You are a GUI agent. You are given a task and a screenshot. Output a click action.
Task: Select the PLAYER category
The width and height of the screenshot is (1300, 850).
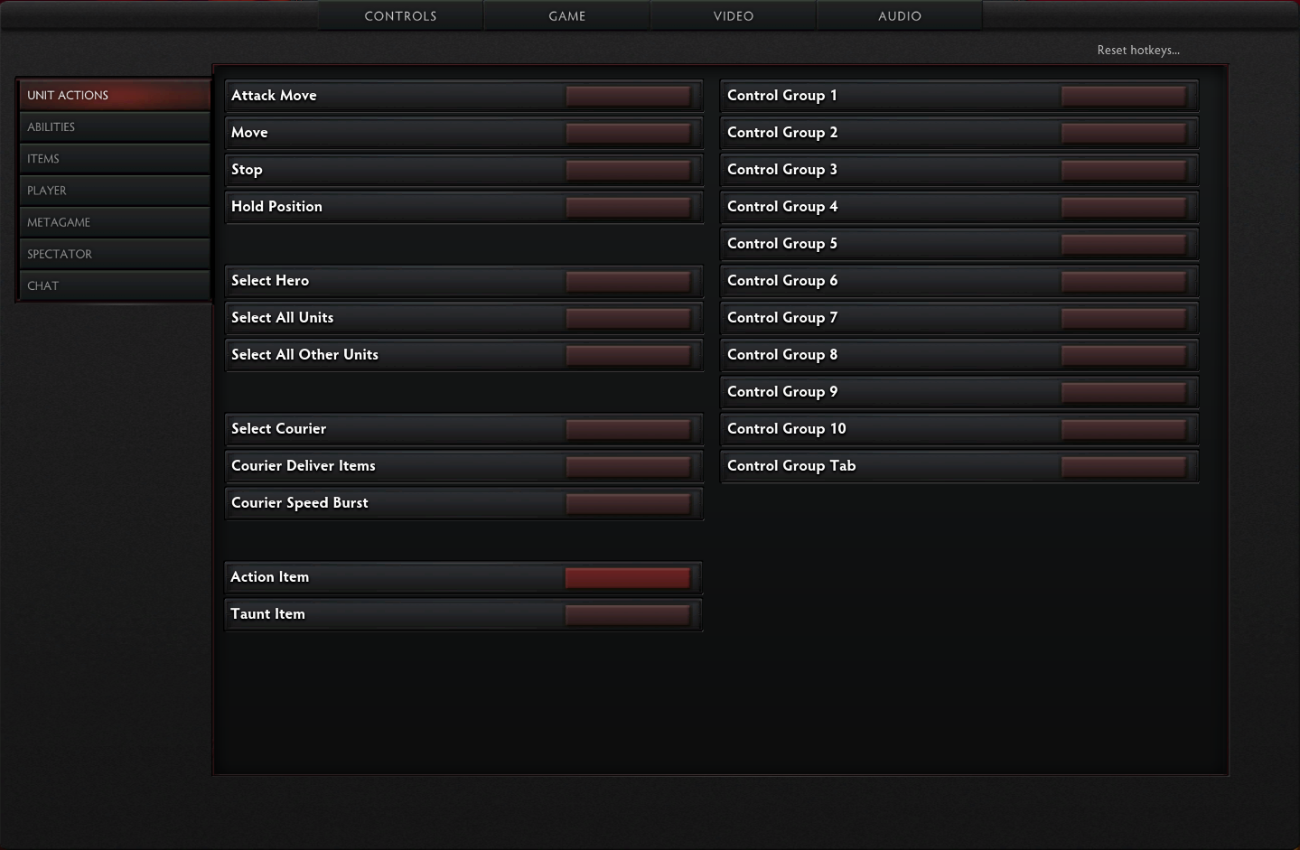[115, 190]
